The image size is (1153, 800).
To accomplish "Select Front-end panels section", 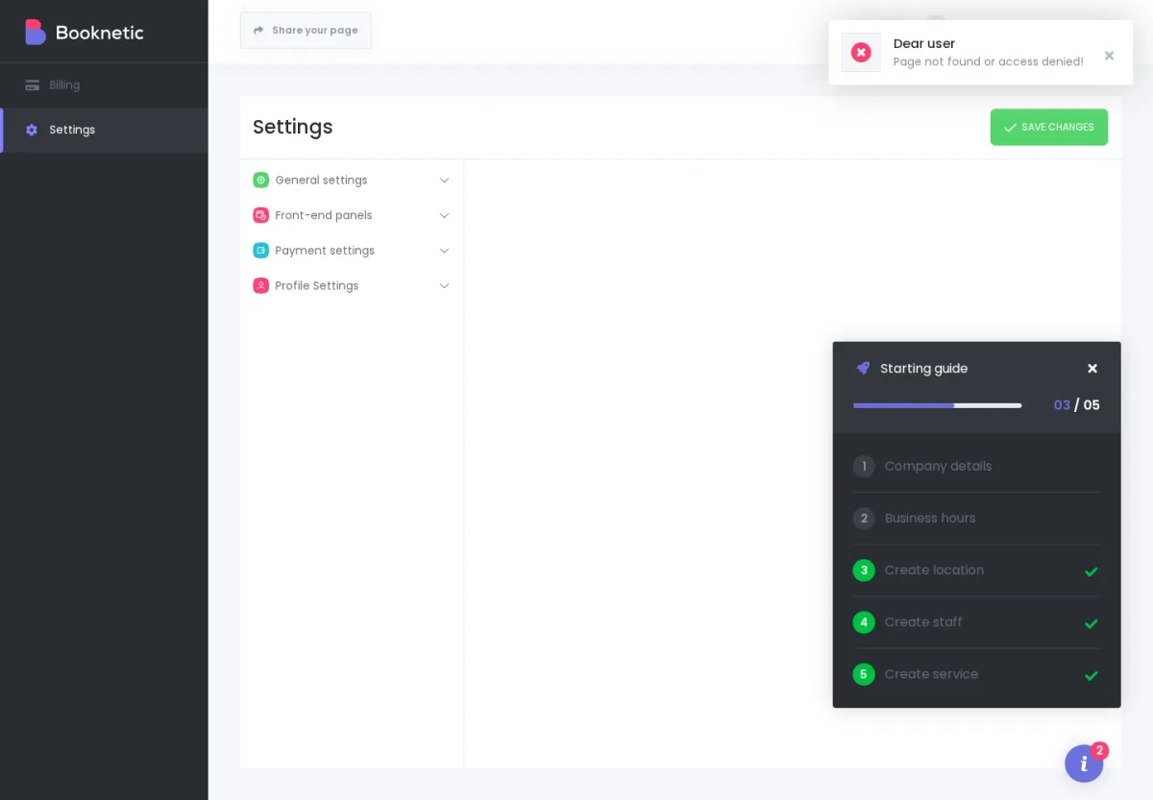I will pyautogui.click(x=352, y=215).
